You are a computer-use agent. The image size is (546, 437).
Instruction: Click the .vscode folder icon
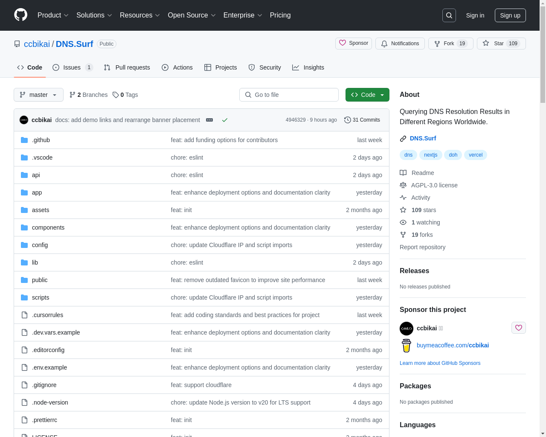pos(24,157)
